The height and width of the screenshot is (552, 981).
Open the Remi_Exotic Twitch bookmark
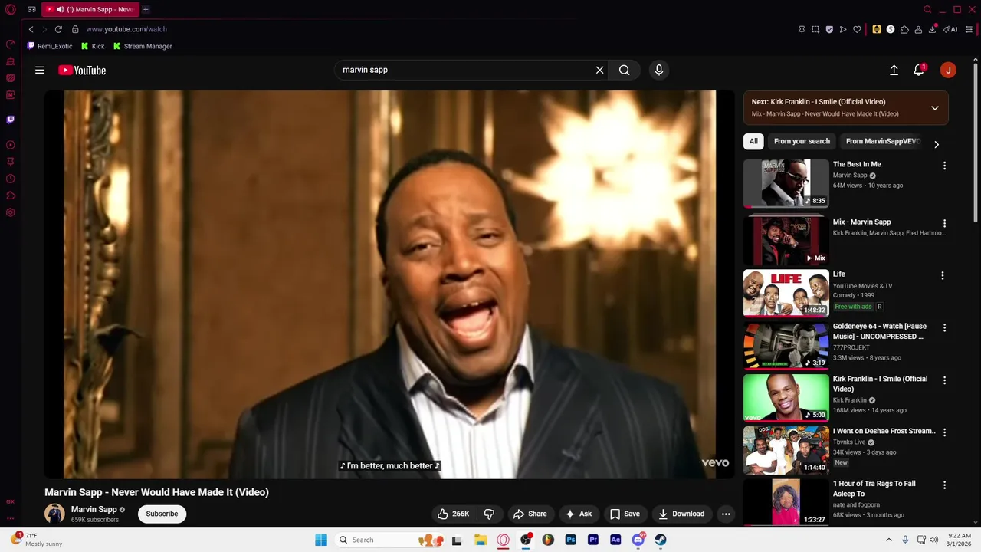49,46
